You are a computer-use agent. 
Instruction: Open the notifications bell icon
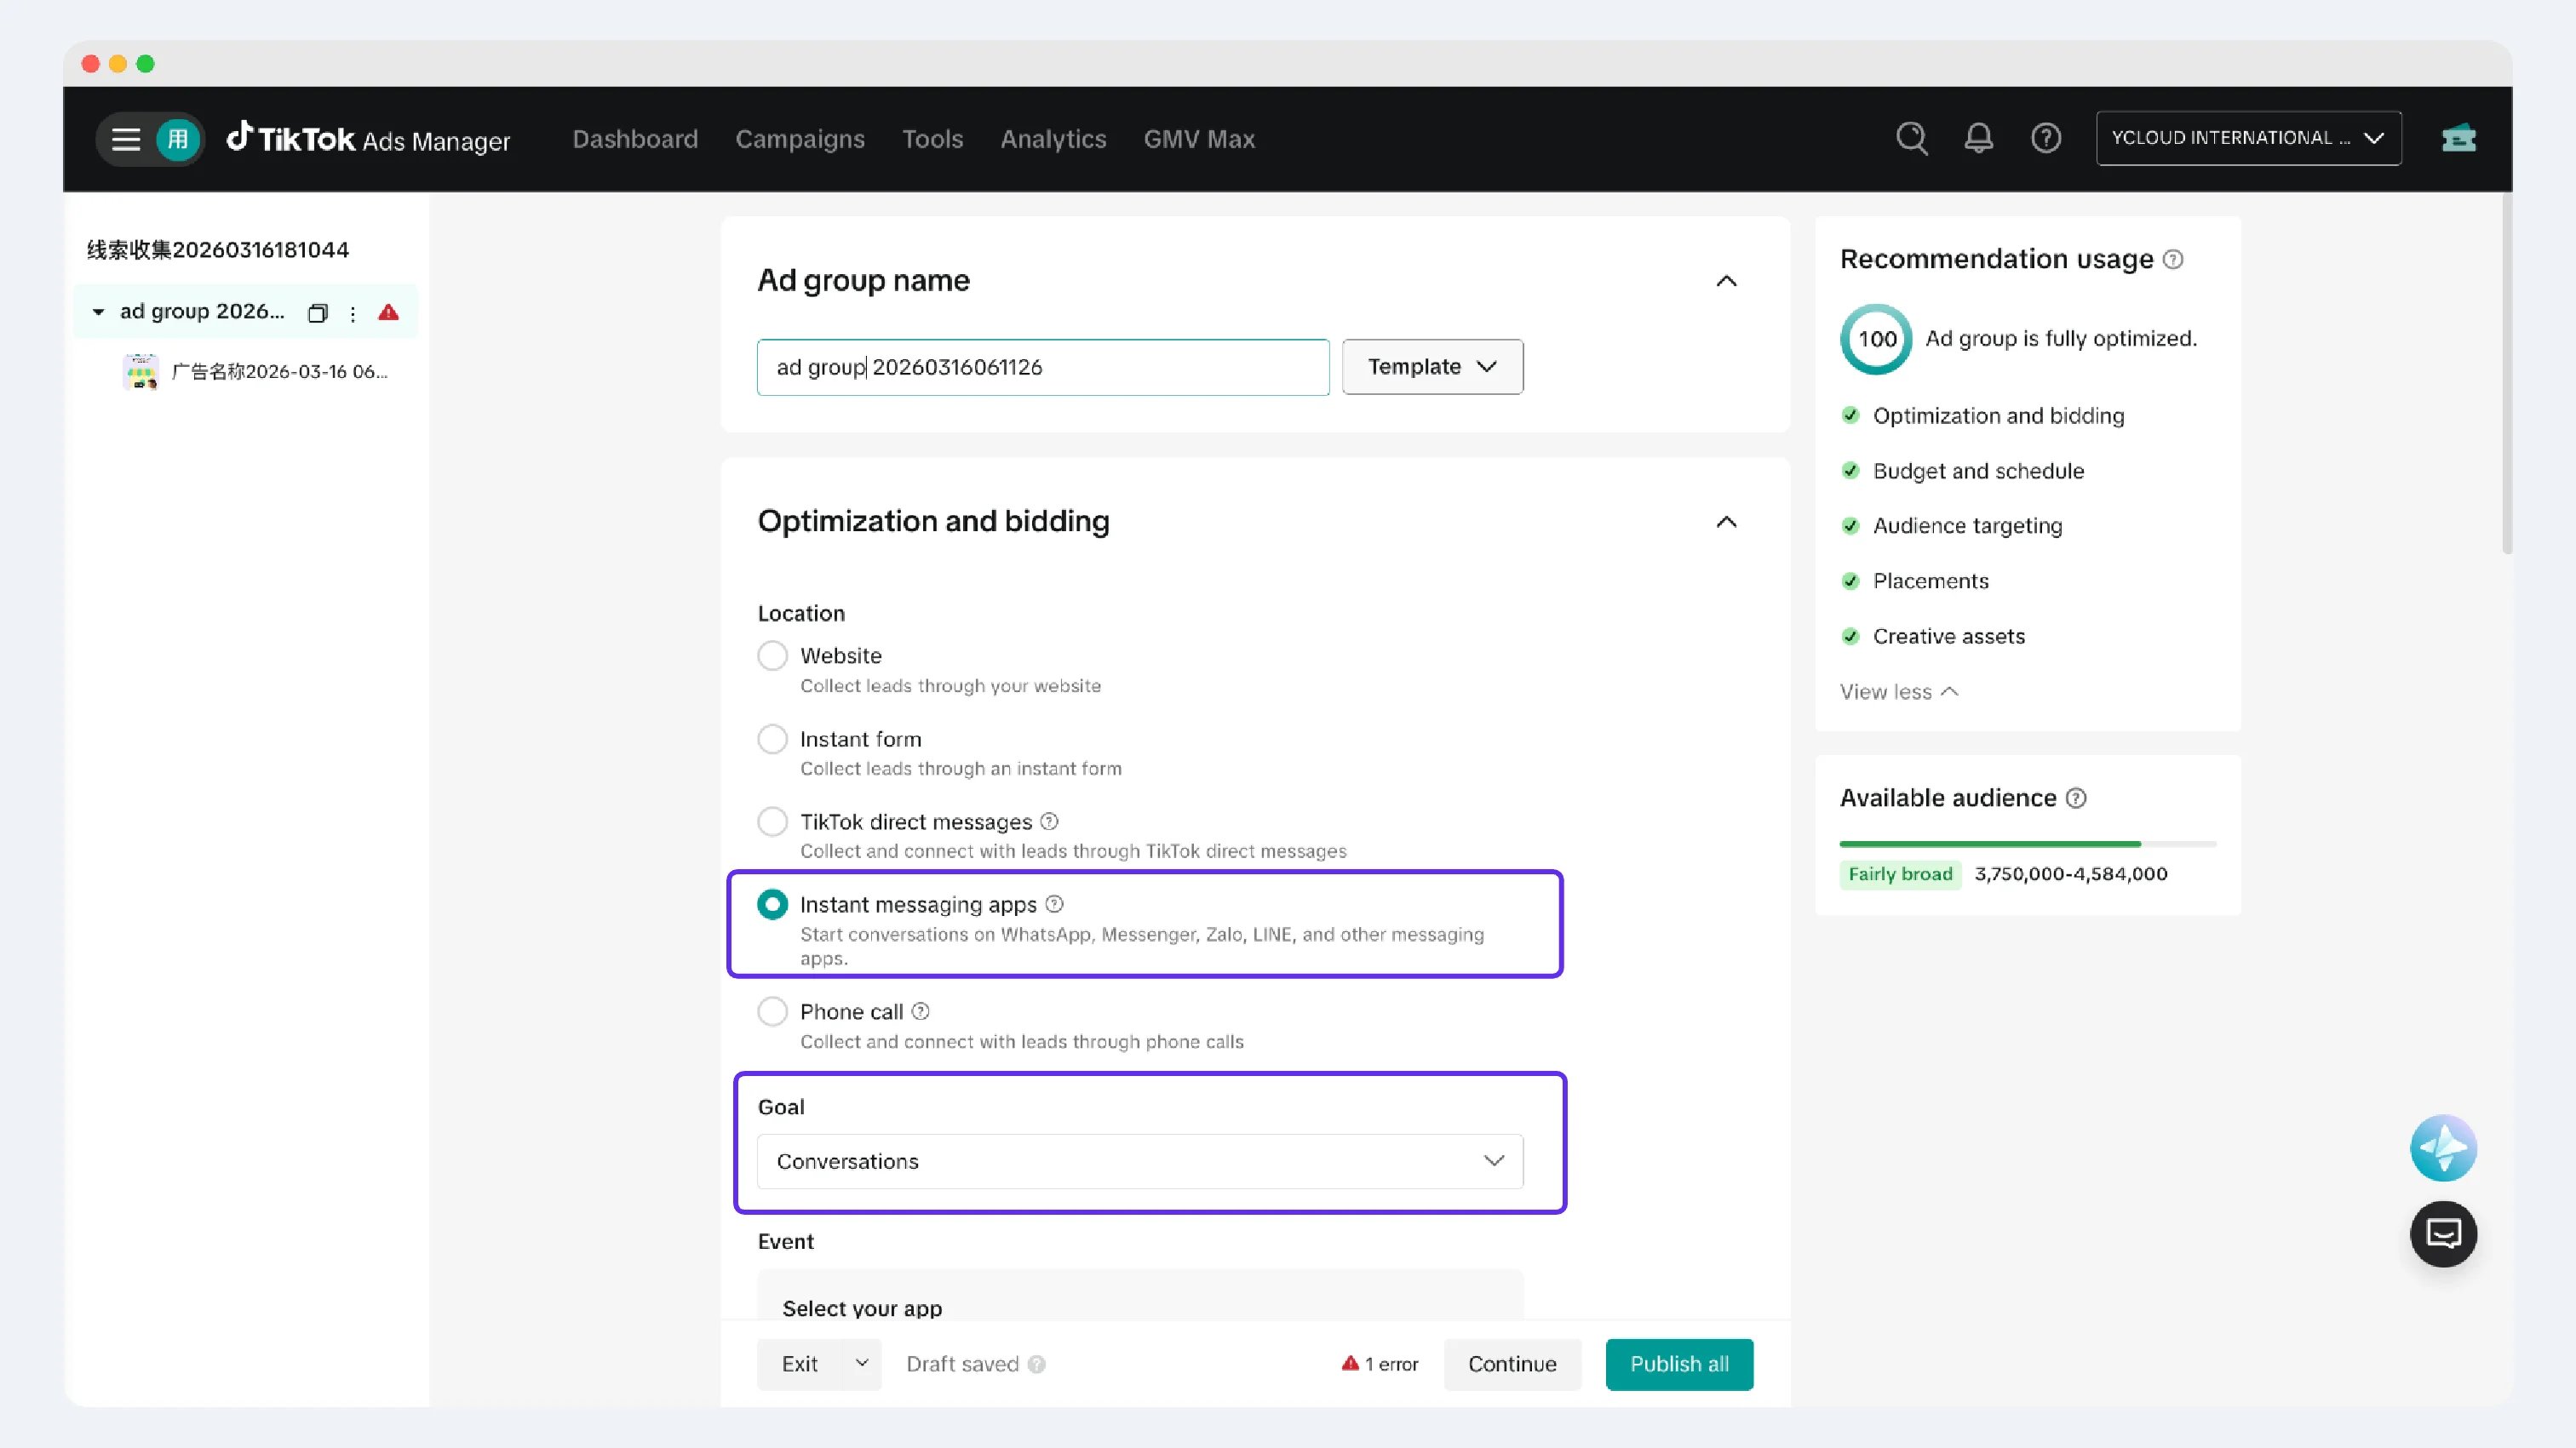(1978, 138)
